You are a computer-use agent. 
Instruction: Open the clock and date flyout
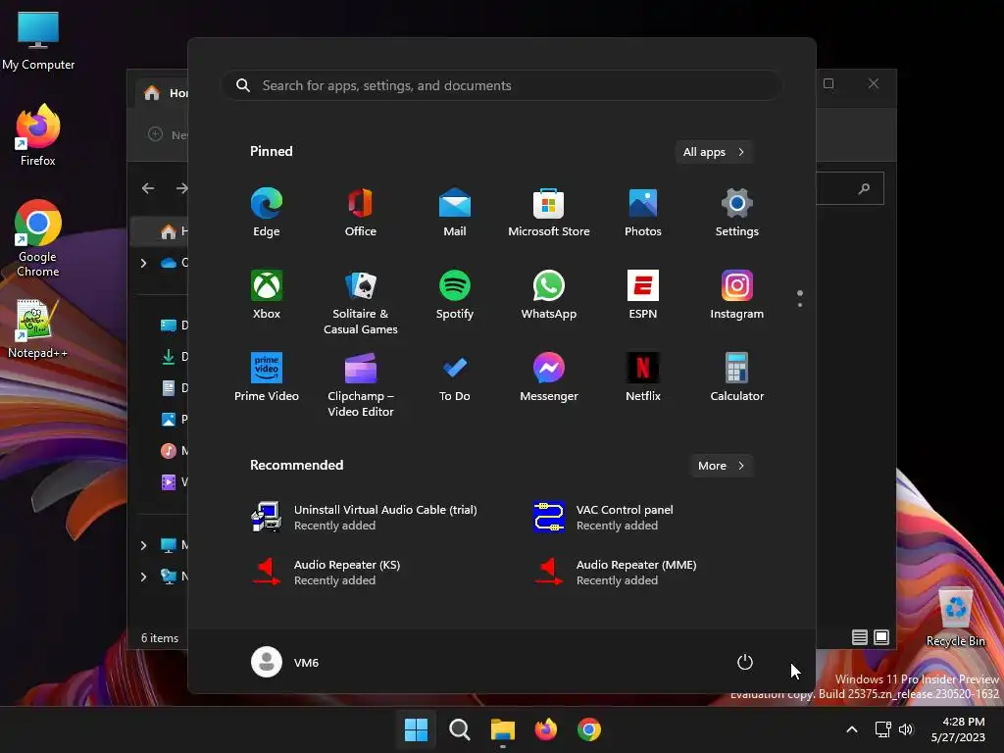[x=958, y=729]
